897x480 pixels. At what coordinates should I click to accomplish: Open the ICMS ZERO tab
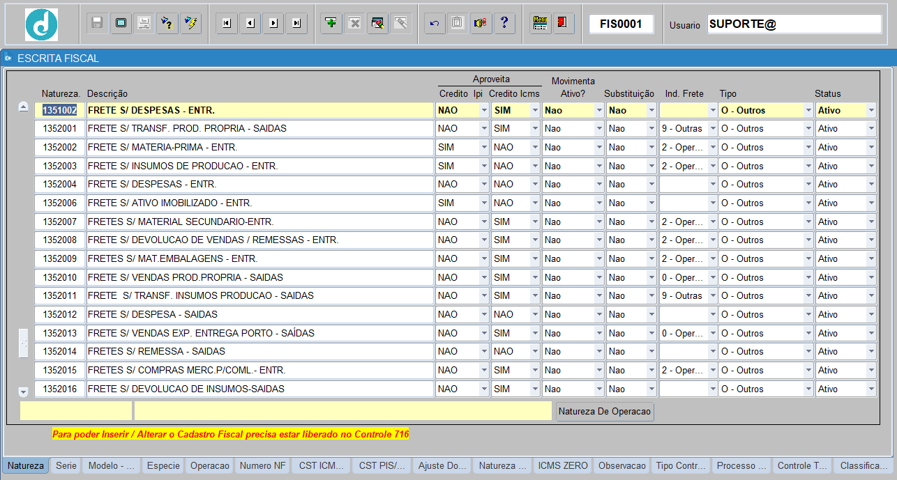pos(563,466)
